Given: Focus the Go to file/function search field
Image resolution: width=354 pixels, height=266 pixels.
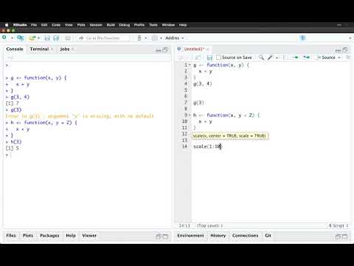Looking at the screenshot, I should coord(103,38).
